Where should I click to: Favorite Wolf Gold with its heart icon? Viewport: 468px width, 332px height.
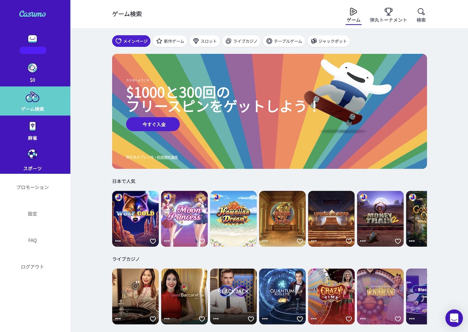pyautogui.click(x=152, y=241)
